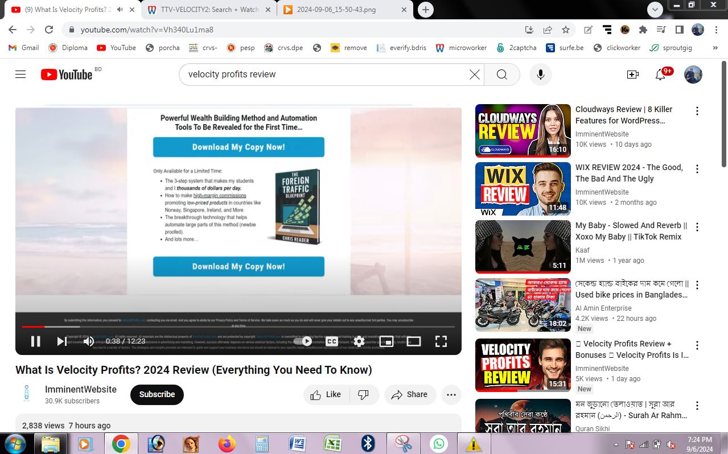
Task: Open options for the WIX REVIEW video
Action: [x=697, y=169]
